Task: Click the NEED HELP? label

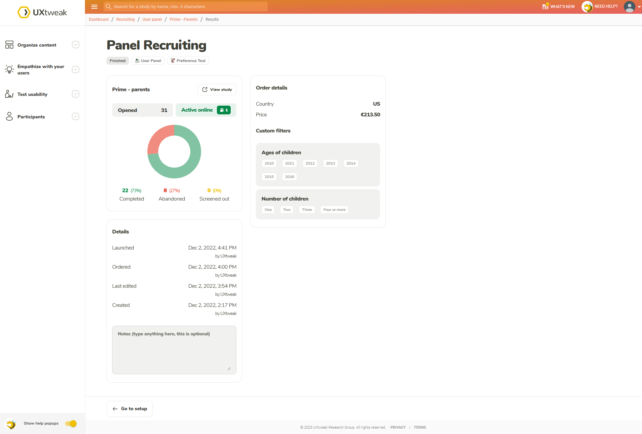Action: pyautogui.click(x=606, y=6)
